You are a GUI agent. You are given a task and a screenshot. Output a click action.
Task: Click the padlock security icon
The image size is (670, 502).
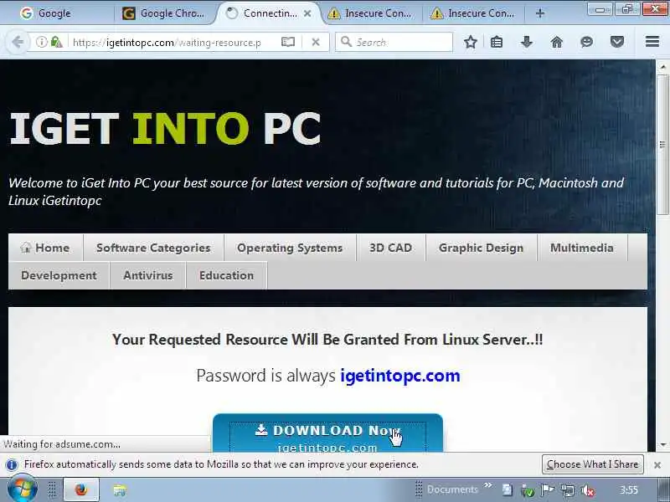pos(55,42)
